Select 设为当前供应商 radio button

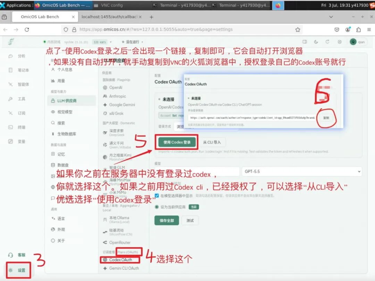157,207
